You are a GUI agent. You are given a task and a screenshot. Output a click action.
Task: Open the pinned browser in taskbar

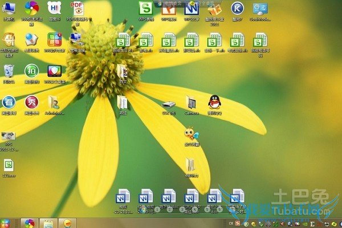pos(28,223)
